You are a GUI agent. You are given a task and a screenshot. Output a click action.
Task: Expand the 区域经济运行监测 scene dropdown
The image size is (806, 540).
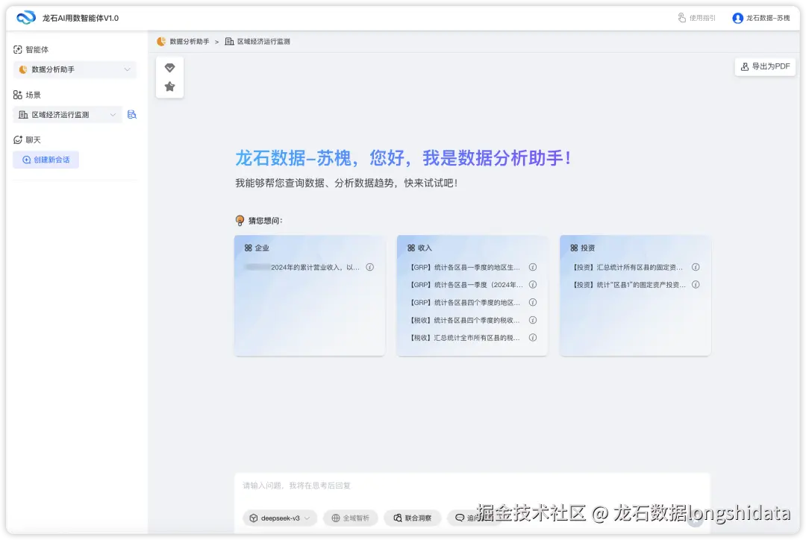(67, 115)
